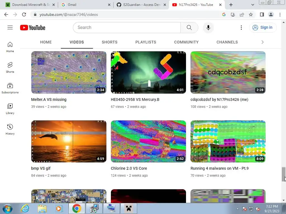
Task: Click the YouTube search field
Action: pos(127,28)
